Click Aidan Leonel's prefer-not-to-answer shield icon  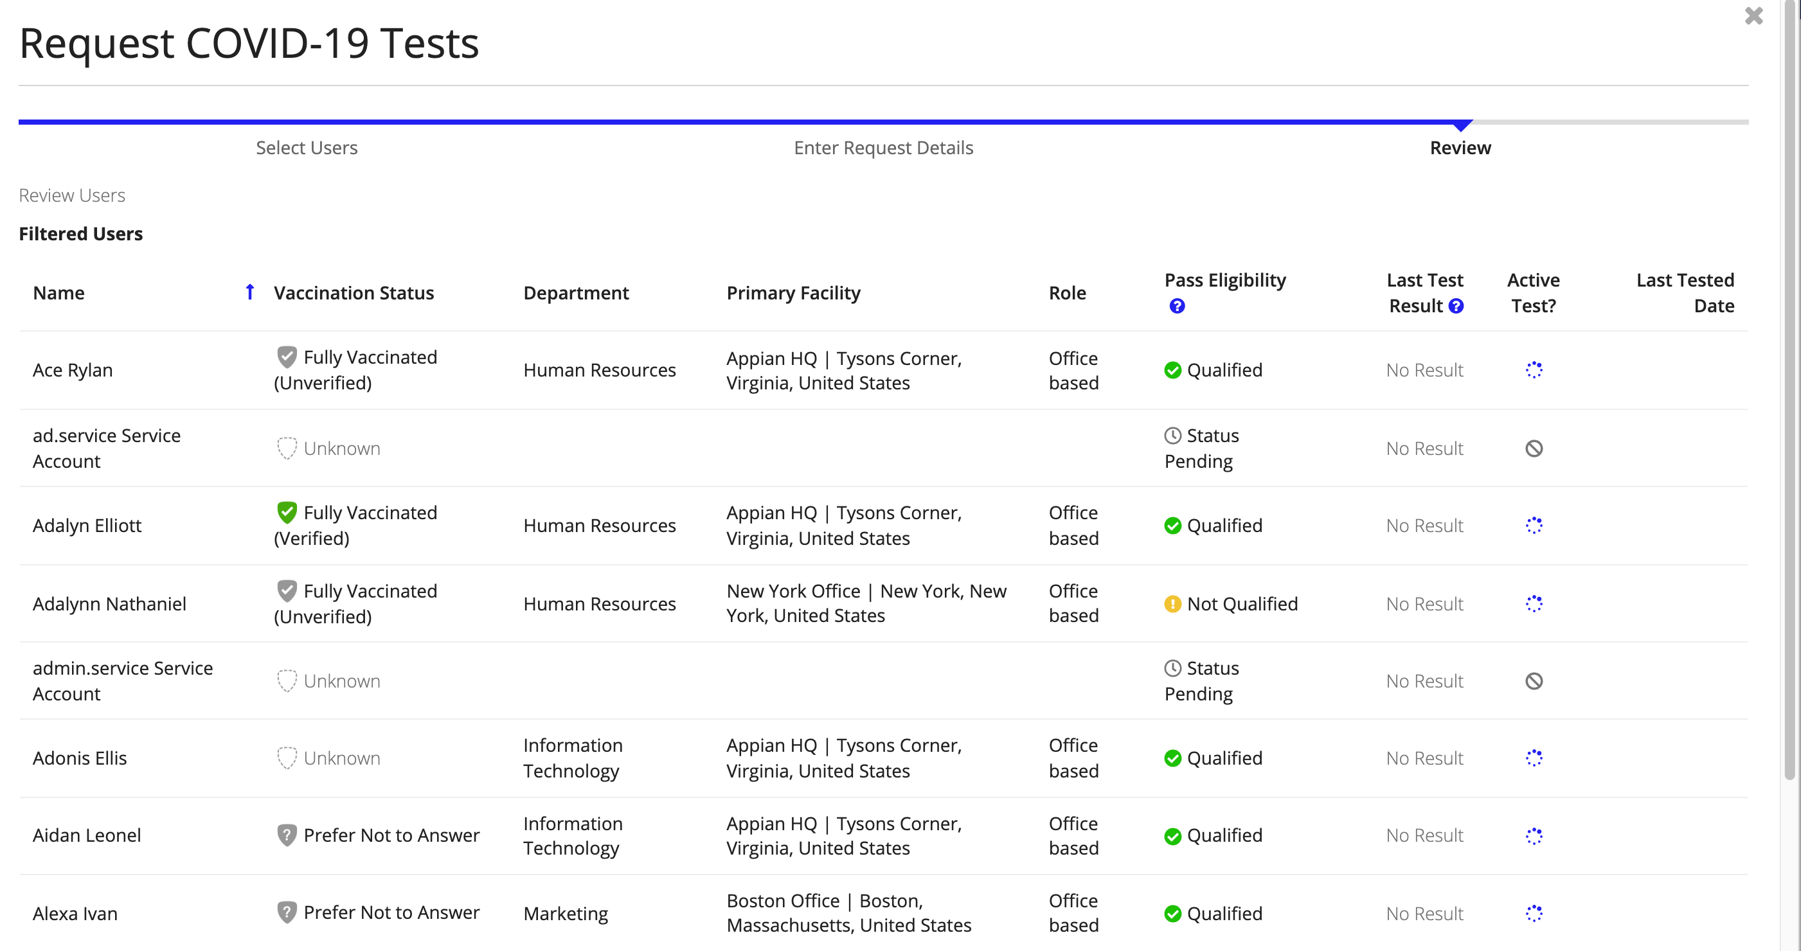287,835
